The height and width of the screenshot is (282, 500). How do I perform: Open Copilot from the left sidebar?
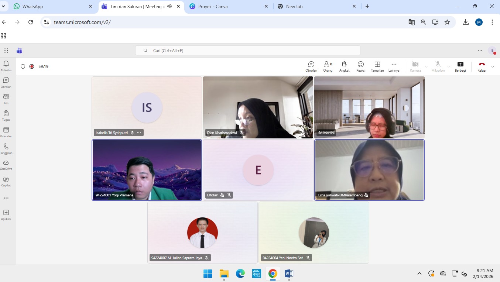6,181
